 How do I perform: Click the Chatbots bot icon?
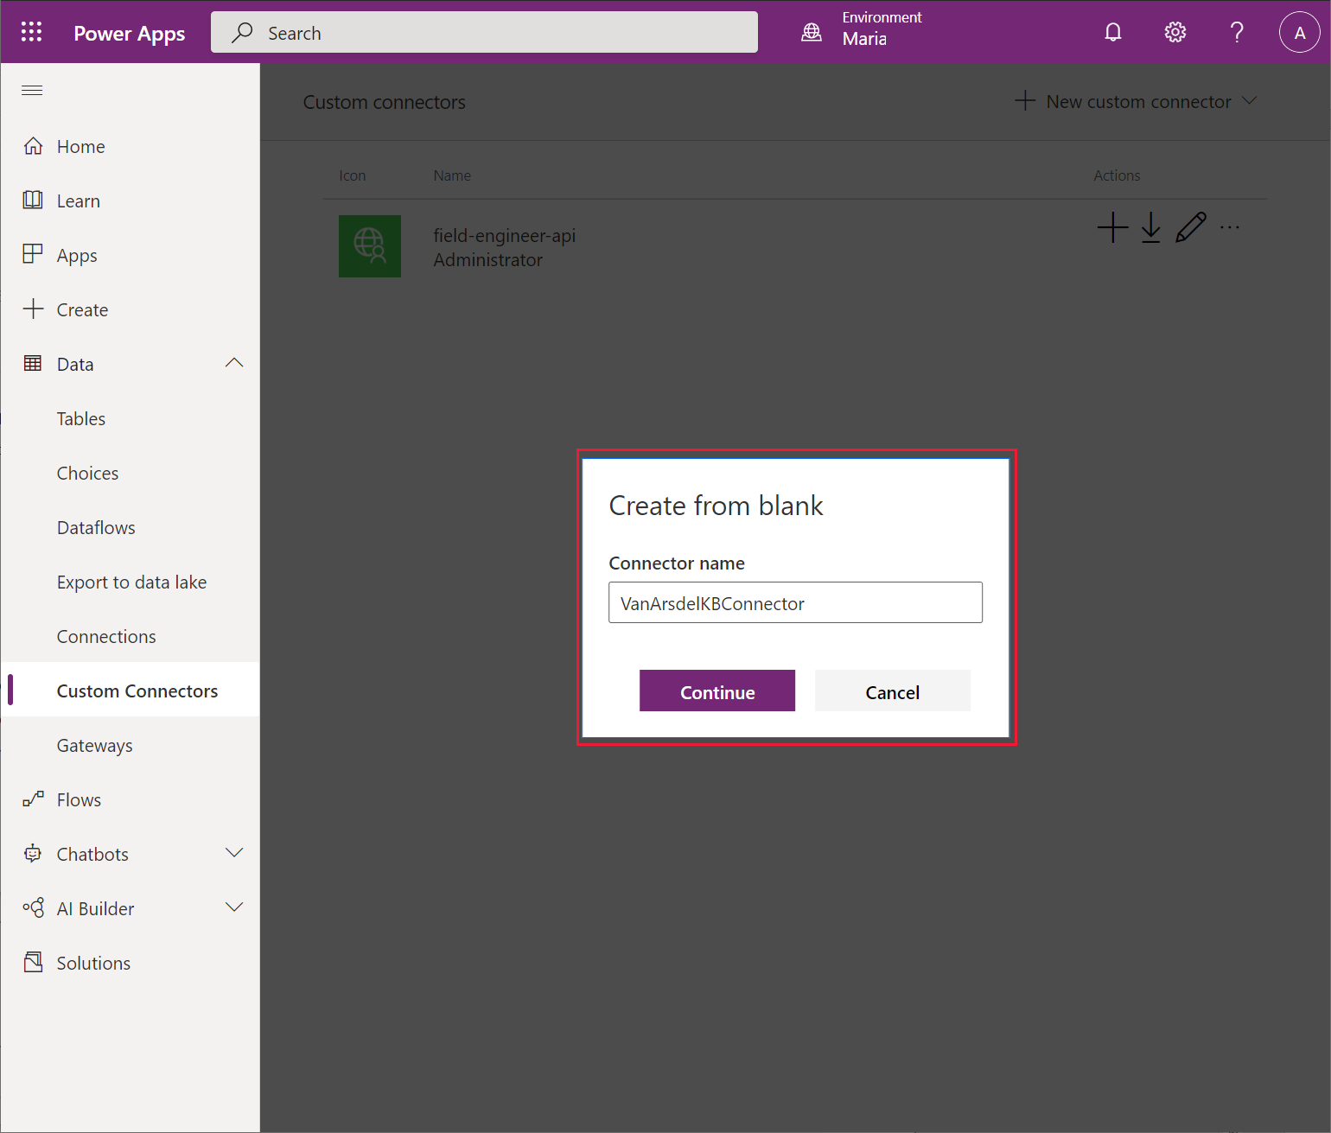[33, 854]
